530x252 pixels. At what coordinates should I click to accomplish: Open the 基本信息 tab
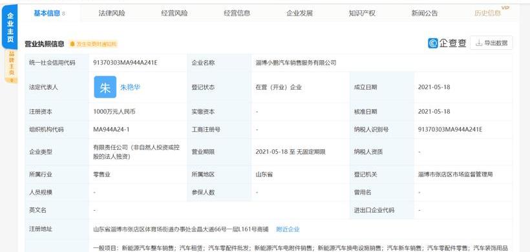(49, 13)
